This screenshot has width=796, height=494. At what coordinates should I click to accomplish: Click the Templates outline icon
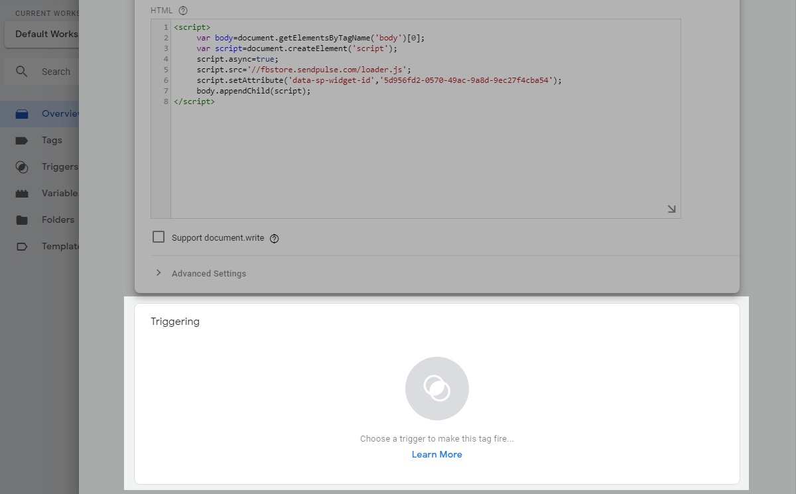[x=22, y=247]
